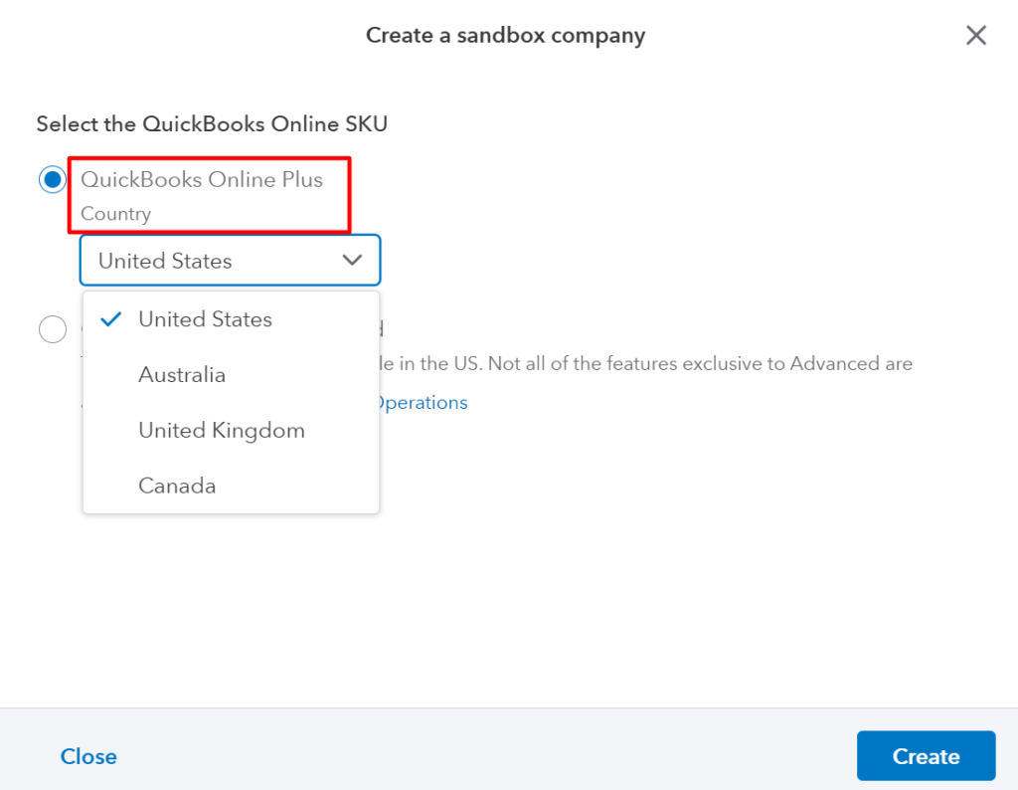Click the QuickBooks Online Plus label text
This screenshot has height=790, width=1018.
(202, 180)
